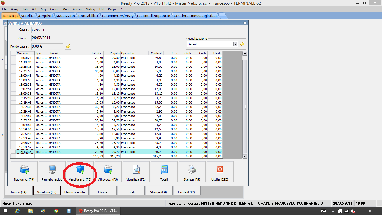Open the Ecommerce/eBay tab

(118, 16)
